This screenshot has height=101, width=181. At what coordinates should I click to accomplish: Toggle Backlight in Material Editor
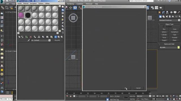click(63, 10)
